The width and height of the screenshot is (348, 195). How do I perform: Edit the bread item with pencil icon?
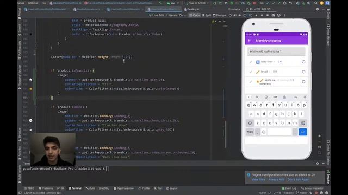click(x=251, y=71)
